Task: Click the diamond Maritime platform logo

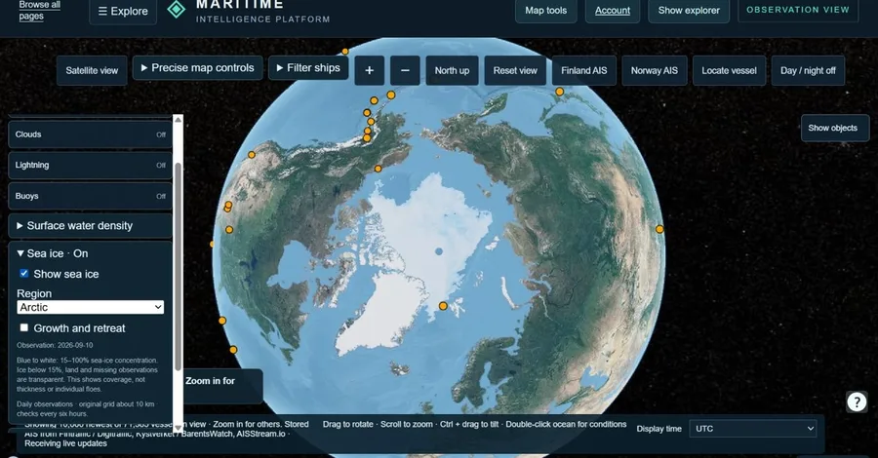Action: point(177,9)
